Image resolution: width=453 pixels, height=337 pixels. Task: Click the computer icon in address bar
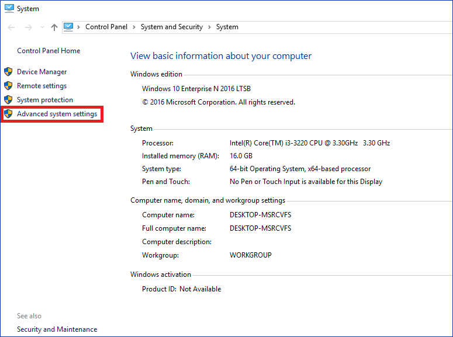(x=68, y=27)
